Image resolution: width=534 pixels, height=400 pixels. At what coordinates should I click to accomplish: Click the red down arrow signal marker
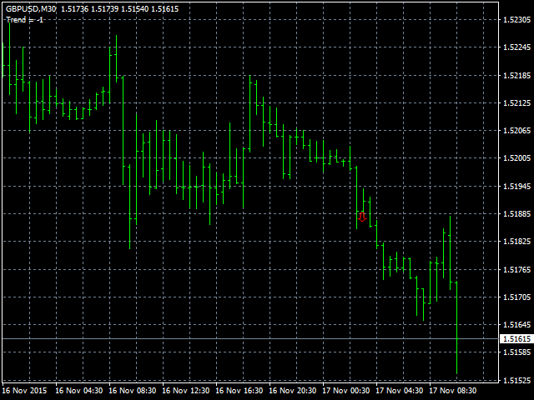tap(362, 217)
